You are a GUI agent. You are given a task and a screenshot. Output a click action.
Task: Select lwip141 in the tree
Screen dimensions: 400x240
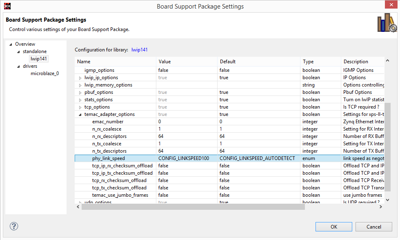coord(38,59)
